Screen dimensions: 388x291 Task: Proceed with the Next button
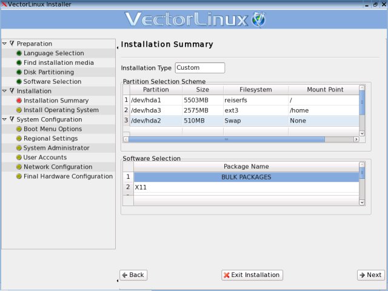(370, 275)
